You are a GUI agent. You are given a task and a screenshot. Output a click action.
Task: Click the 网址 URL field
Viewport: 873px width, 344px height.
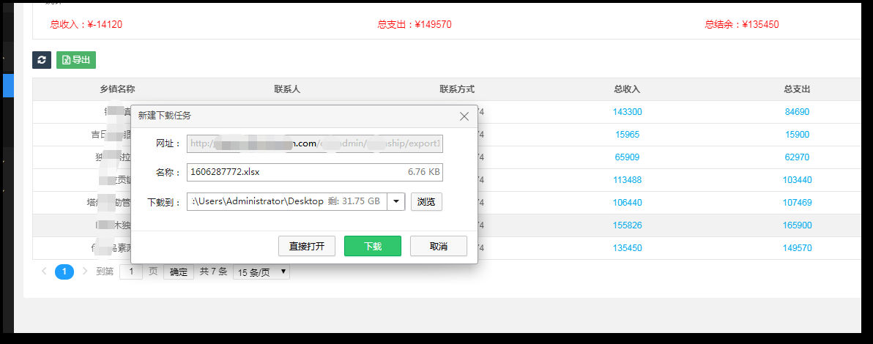click(x=315, y=144)
